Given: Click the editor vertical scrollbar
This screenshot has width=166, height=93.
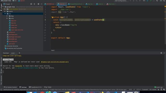Looking at the screenshot, I should click(x=165, y=25).
